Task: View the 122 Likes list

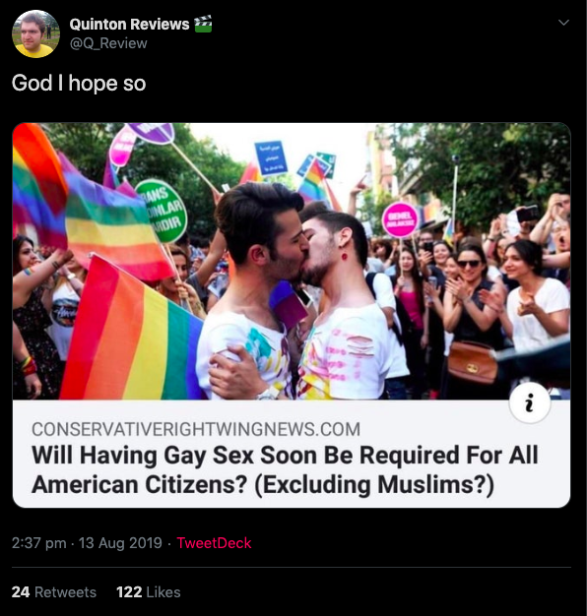Action: pos(148,592)
